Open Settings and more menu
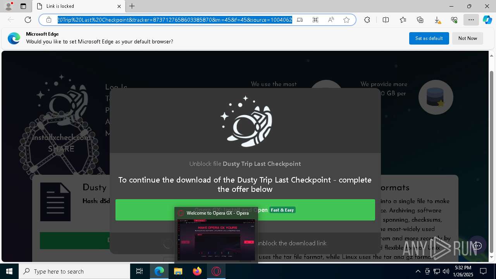The height and width of the screenshot is (279, 496). tap(471, 20)
